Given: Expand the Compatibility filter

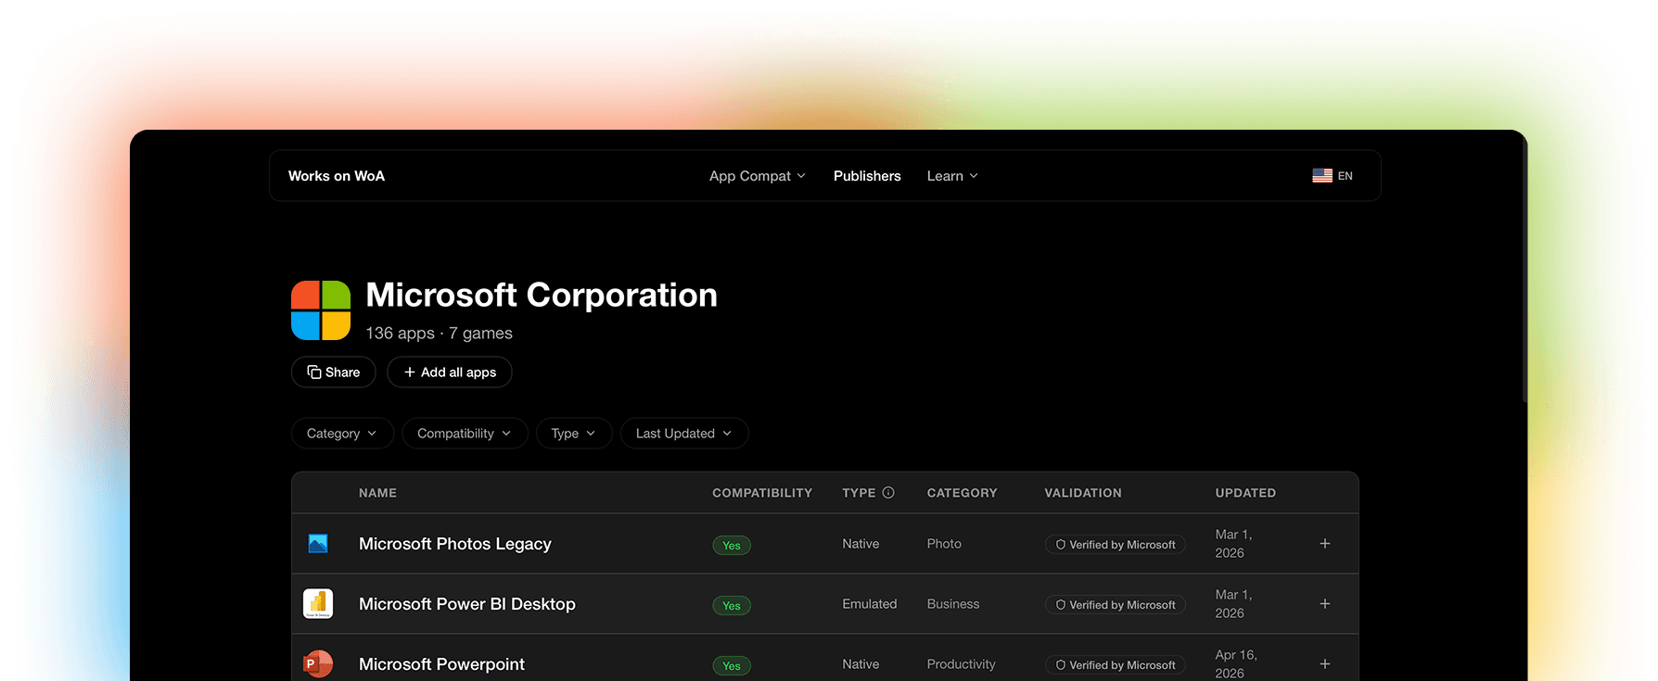Looking at the screenshot, I should [x=465, y=434].
